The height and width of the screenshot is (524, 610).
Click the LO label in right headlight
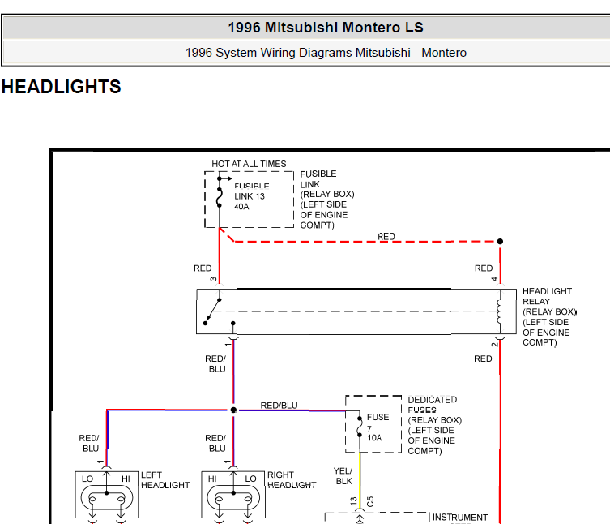[251, 479]
